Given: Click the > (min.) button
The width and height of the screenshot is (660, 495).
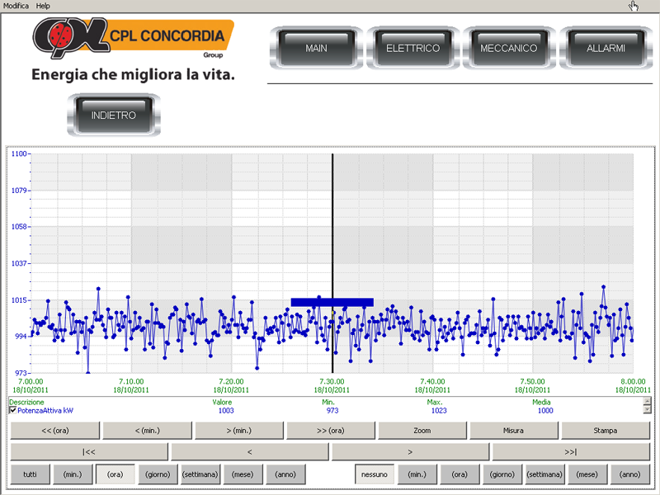Looking at the screenshot, I should click(x=238, y=431).
